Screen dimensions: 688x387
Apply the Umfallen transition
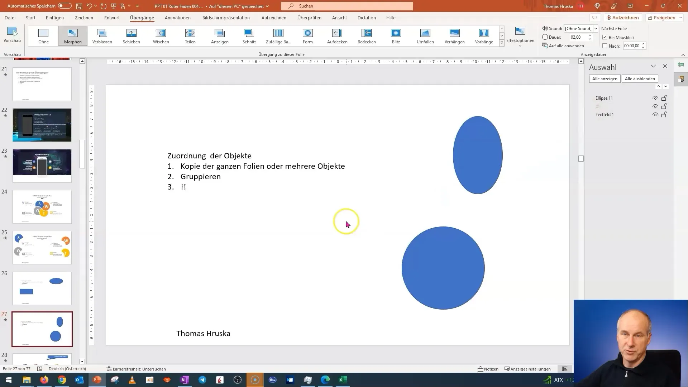point(425,36)
